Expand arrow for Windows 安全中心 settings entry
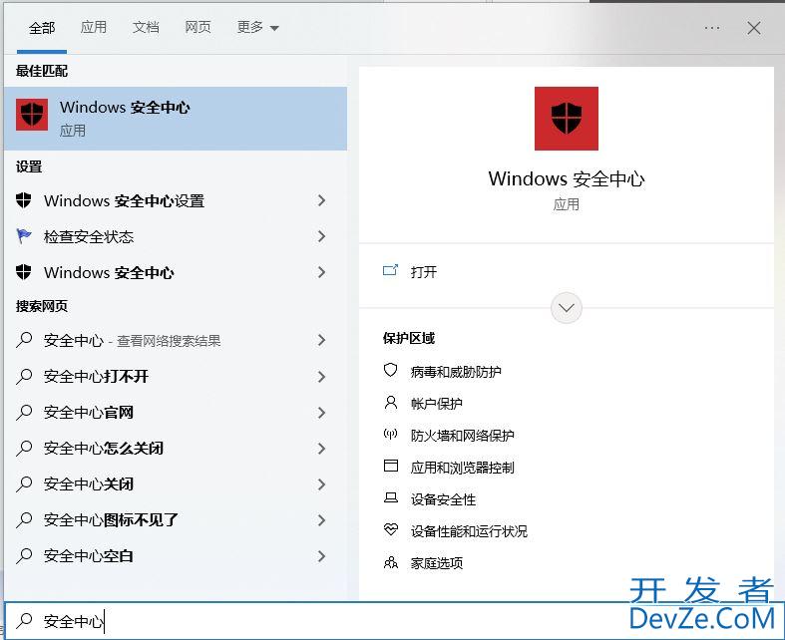This screenshot has height=640, width=785. pos(321,272)
